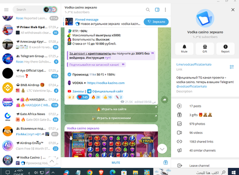The image size is (239, 175).
Task: Open the stories avatars next to search
Action: coord(50,10)
